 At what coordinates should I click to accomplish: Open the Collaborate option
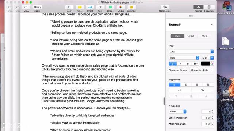point(165,7)
